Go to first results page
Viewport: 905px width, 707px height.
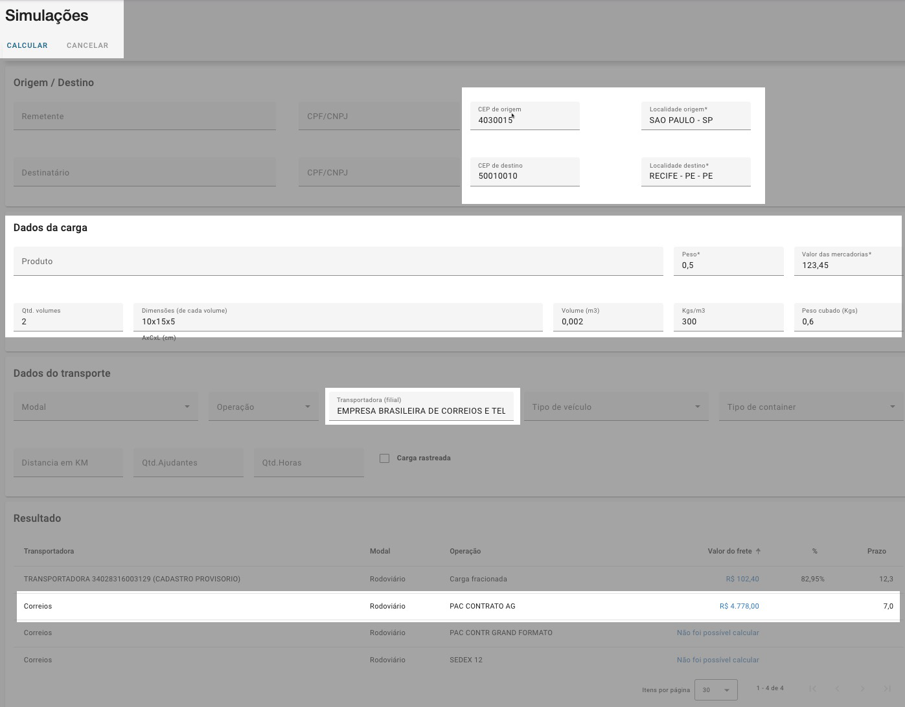pos(812,688)
